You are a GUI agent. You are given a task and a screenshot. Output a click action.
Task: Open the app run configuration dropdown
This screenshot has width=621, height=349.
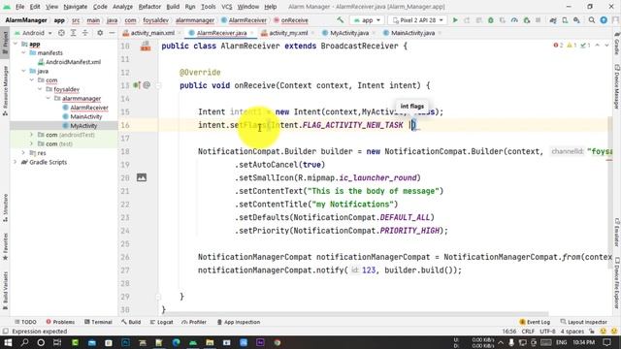click(367, 19)
